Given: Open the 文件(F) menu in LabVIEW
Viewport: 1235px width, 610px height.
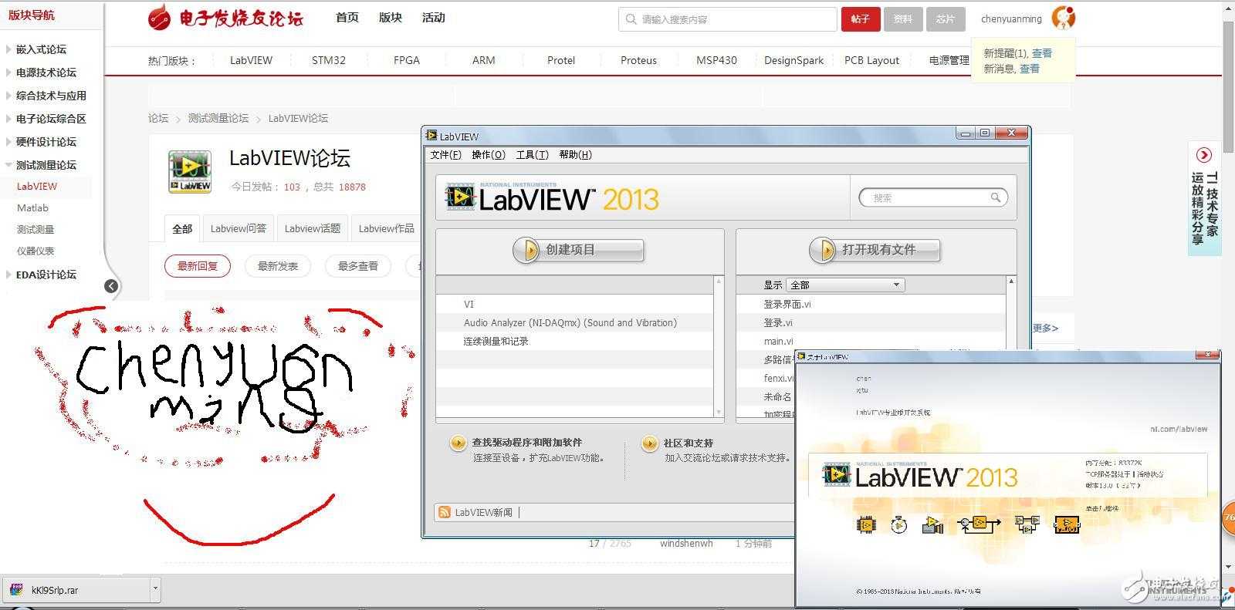Looking at the screenshot, I should (445, 155).
